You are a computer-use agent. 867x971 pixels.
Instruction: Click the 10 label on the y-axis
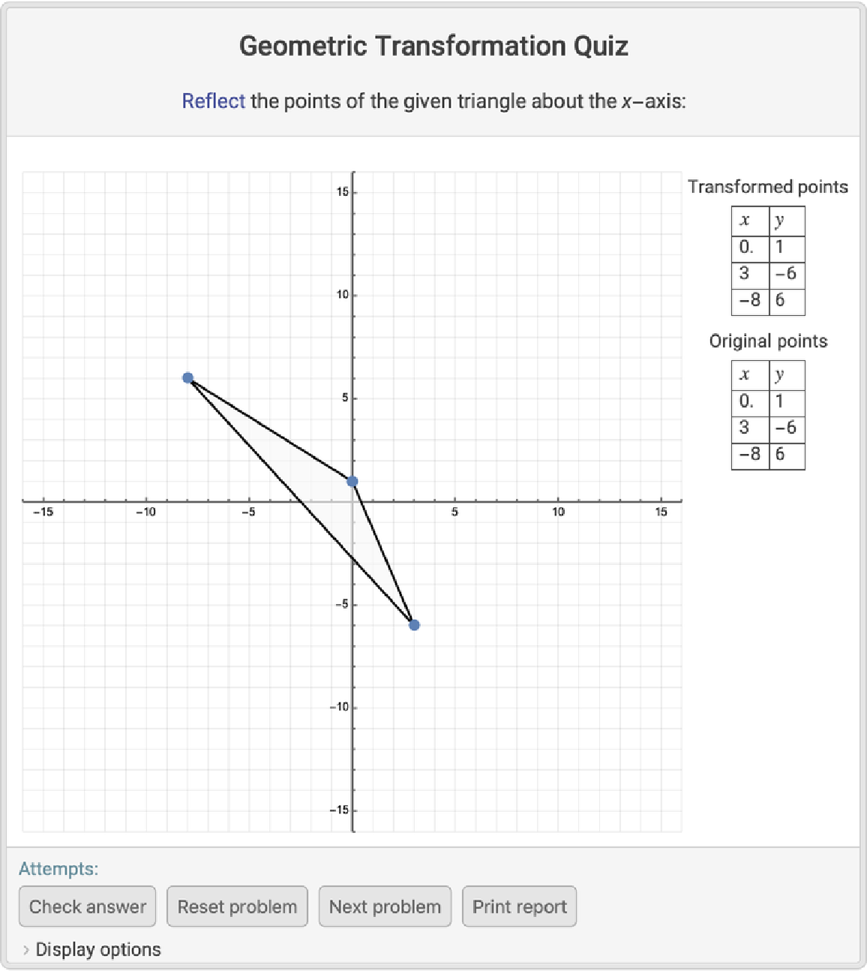343,295
